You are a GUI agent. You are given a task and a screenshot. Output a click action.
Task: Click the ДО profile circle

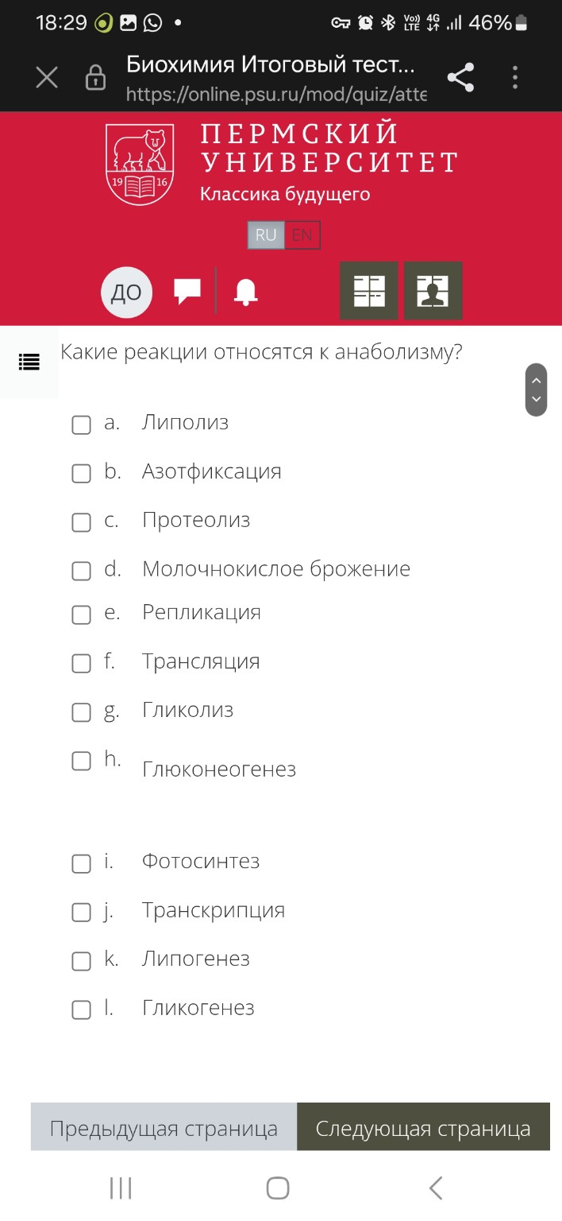click(126, 291)
